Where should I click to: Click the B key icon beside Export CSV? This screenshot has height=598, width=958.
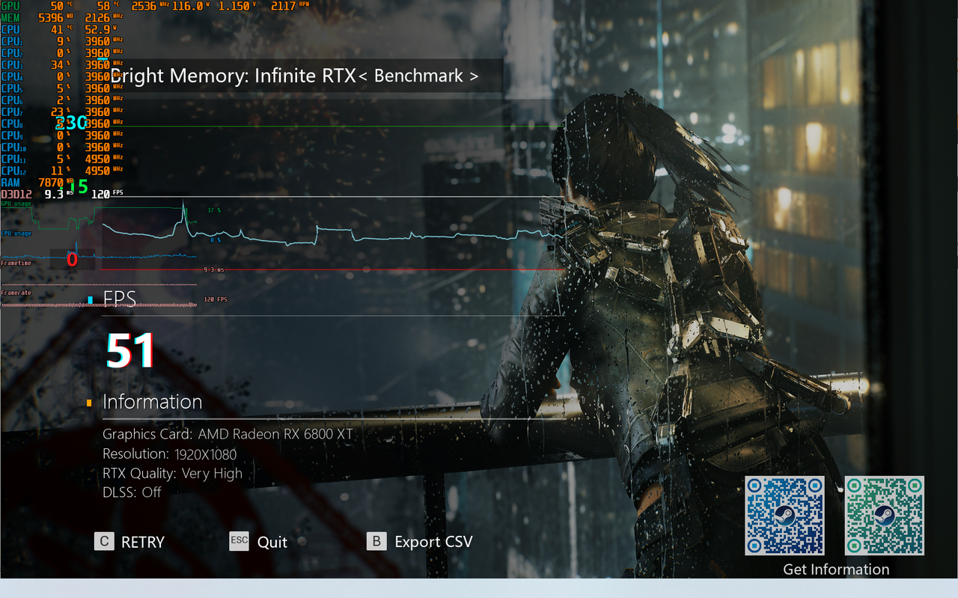[x=376, y=541]
